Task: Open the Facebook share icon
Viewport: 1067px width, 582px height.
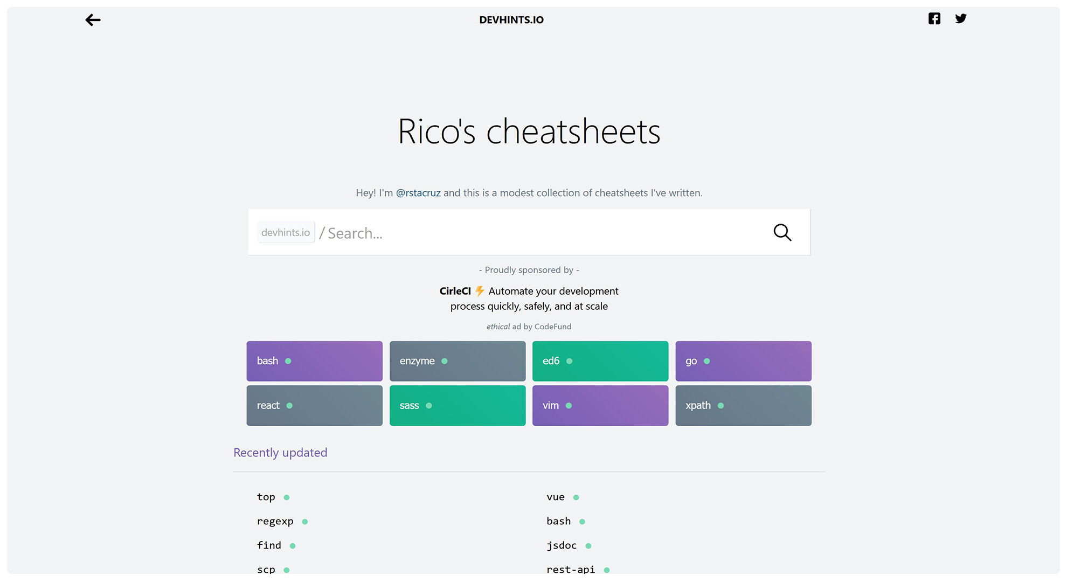Action: tap(934, 19)
